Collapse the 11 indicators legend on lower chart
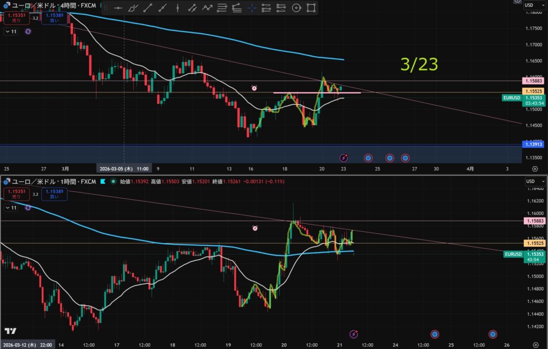The image size is (548, 349). coord(11,207)
